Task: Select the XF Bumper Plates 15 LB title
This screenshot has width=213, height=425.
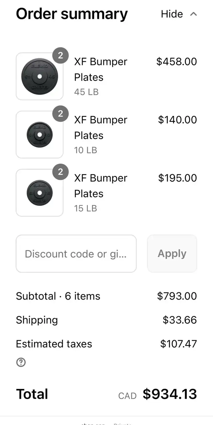Action: click(101, 186)
